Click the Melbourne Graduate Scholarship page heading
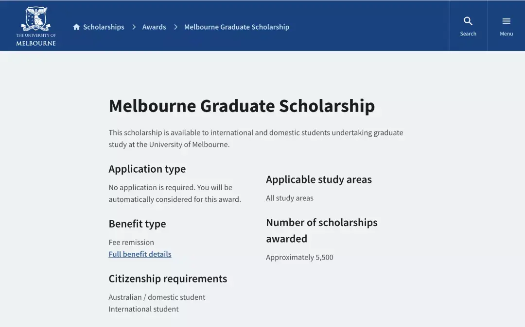The image size is (525, 327). 242,106
